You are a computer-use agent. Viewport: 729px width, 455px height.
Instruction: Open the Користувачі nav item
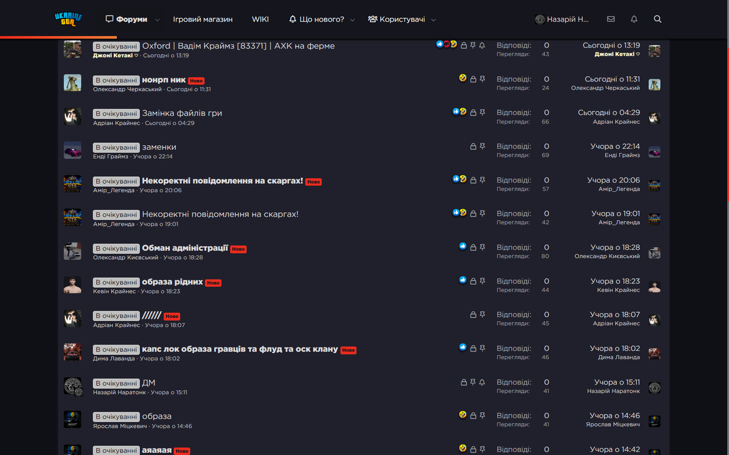click(x=396, y=19)
